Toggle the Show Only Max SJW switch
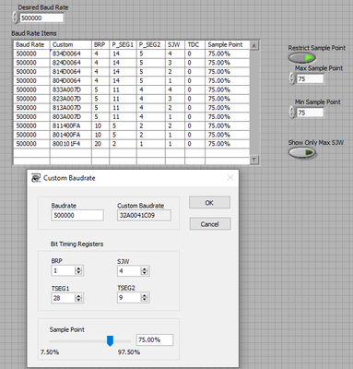This screenshot has width=353, height=369. 302,152
